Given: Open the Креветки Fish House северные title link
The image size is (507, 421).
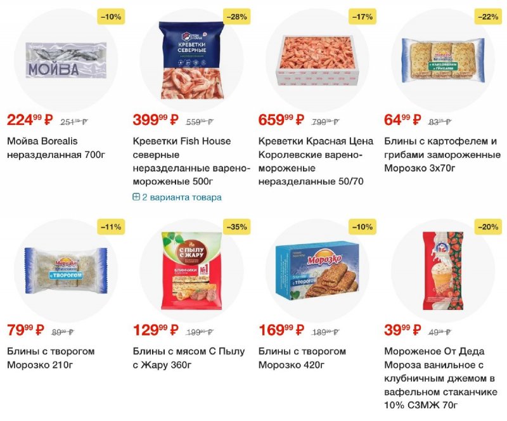Looking at the screenshot, I should (191, 161).
